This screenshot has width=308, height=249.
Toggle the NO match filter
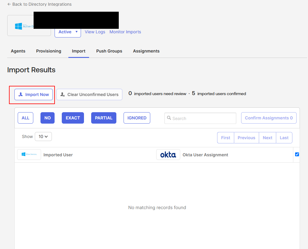pos(48,118)
